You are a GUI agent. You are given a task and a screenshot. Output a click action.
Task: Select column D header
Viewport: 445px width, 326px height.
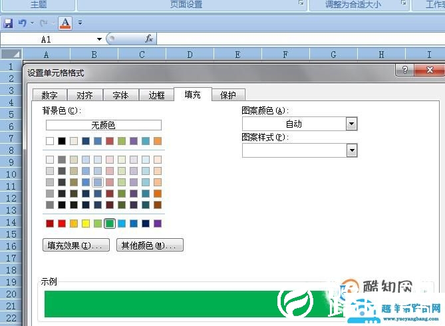point(190,55)
